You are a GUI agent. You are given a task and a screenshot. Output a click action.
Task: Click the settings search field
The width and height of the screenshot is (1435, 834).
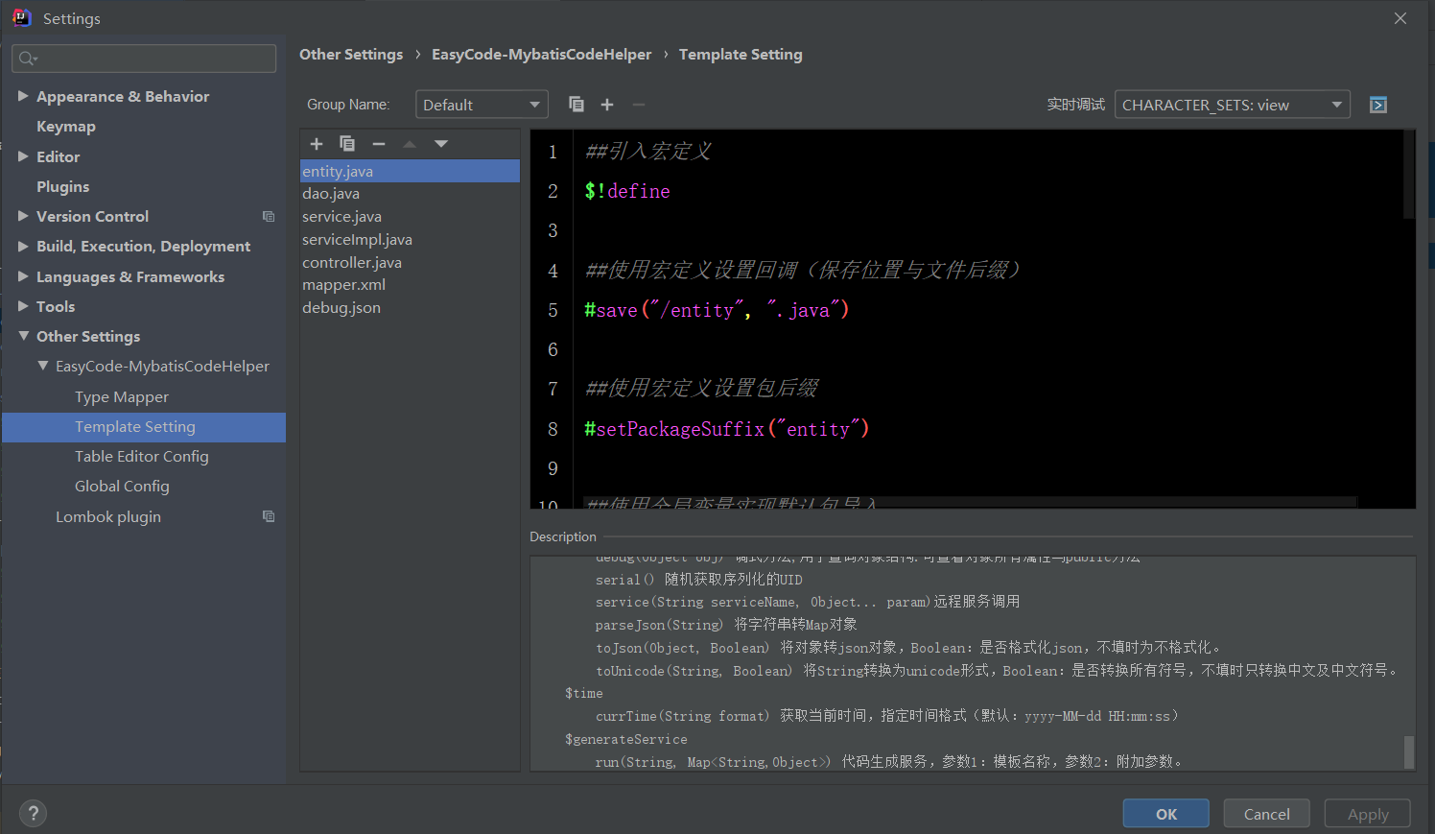point(144,59)
